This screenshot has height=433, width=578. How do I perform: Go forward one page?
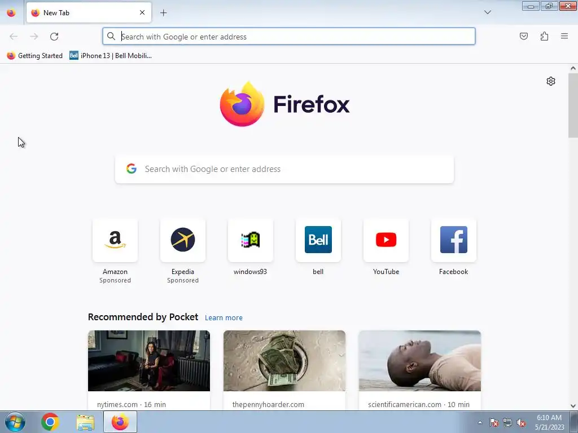(34, 37)
